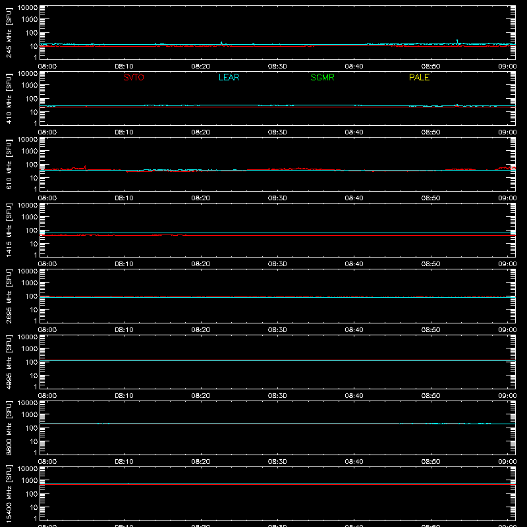Click the cyan trace in 15400 MHz plot
527x527 pixels.
[277, 484]
